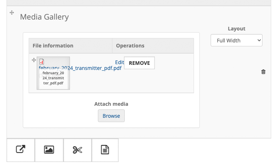Delete the gallery with the trash icon

click(263, 72)
